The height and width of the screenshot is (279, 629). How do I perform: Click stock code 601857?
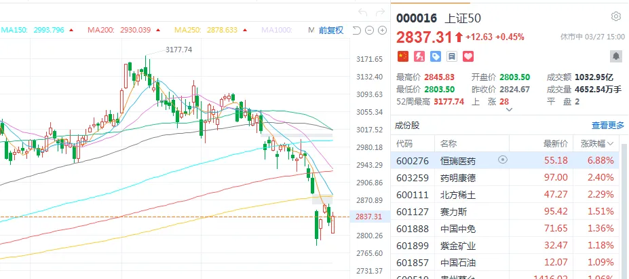pyautogui.click(x=413, y=263)
